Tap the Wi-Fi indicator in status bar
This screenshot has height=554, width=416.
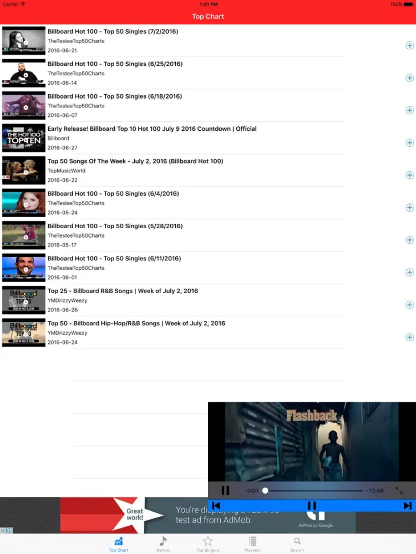point(23,4)
